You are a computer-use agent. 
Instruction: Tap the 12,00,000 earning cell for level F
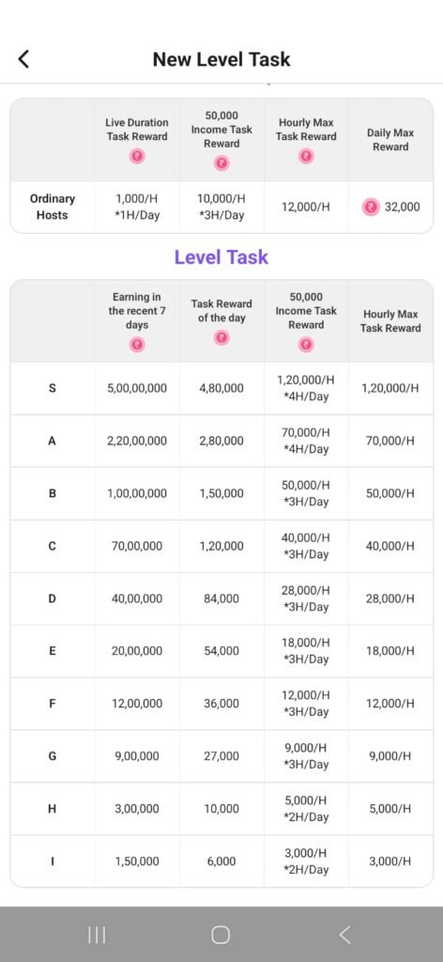click(137, 704)
